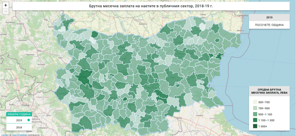Click the green dot beside 2019

pyautogui.click(x=29, y=120)
